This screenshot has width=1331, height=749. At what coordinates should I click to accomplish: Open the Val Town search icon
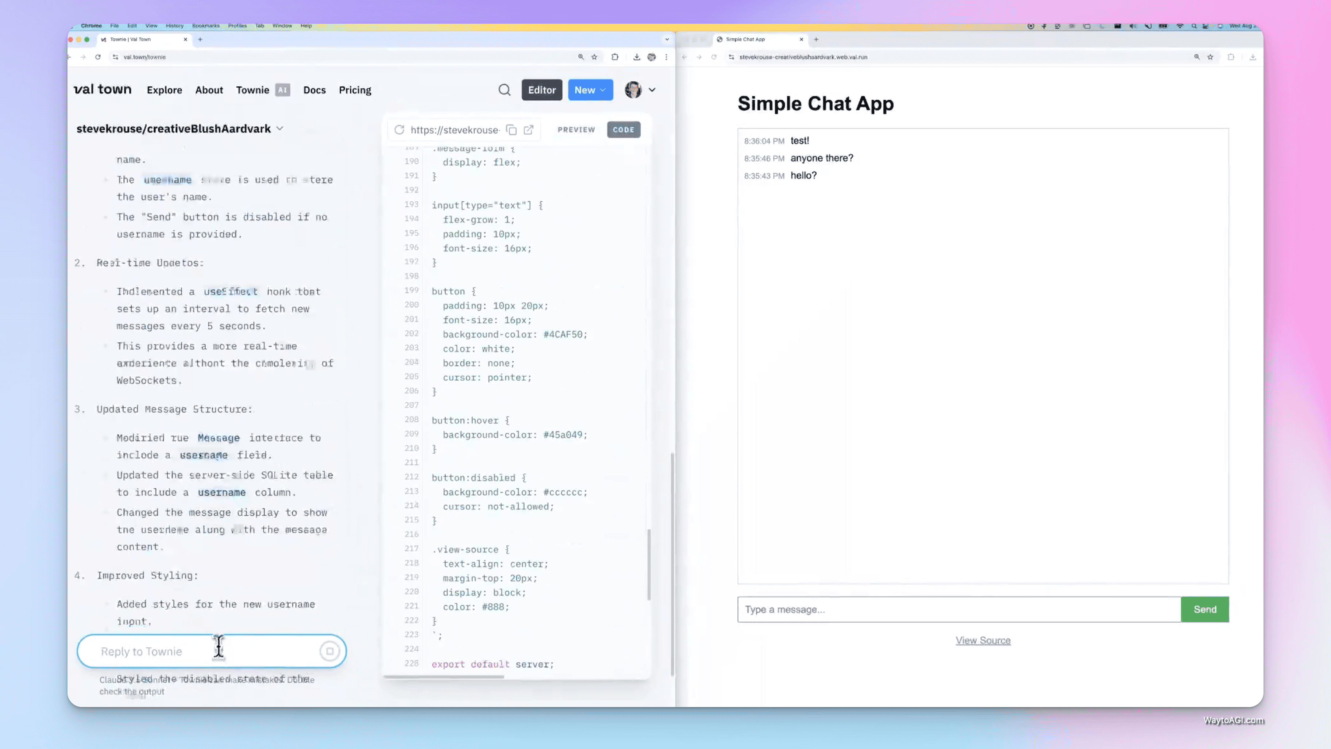coord(504,90)
